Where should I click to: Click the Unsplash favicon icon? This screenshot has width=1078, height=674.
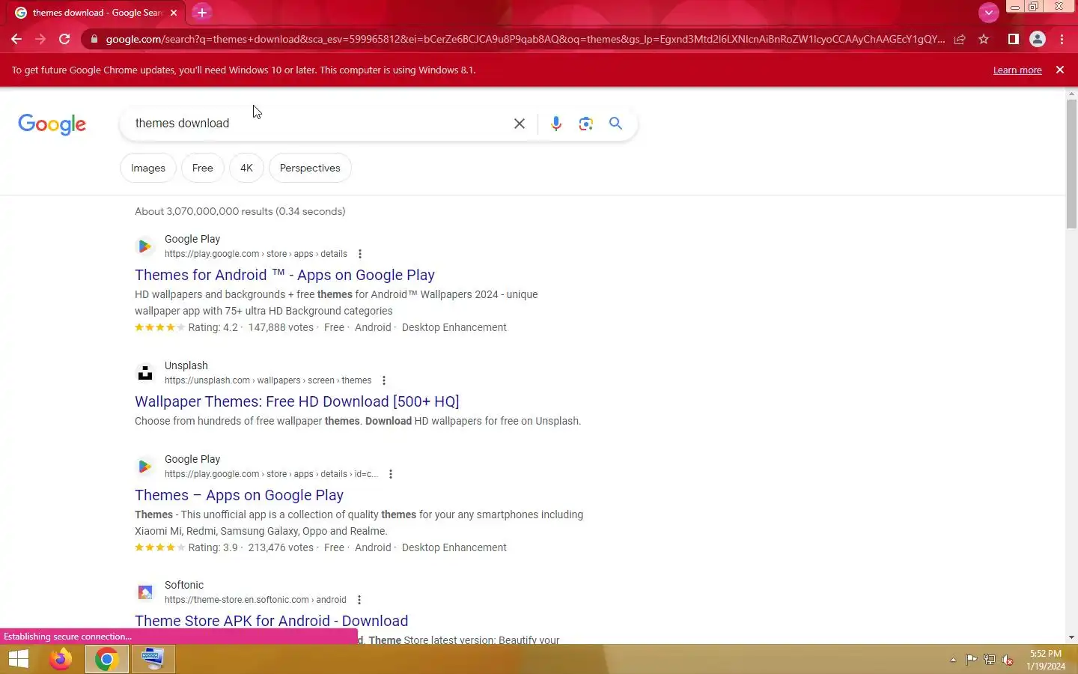(x=145, y=373)
